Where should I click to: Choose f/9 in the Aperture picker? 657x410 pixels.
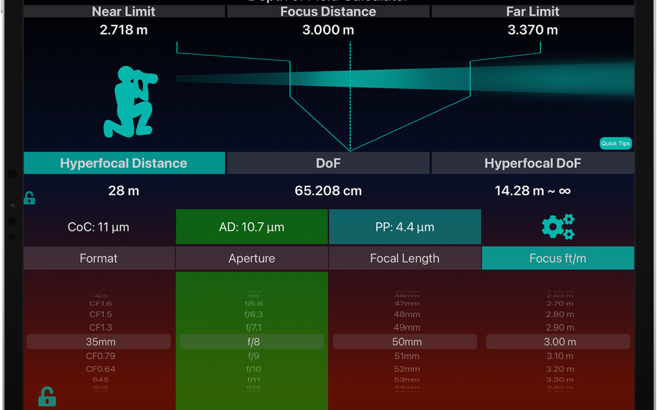(252, 356)
